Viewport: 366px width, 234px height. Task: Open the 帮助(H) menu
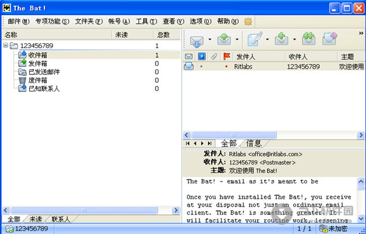(228, 21)
